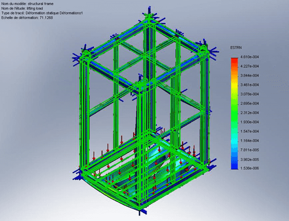Click legend value 3.461e-004
Image resolution: width=289 pixels, height=221 pixels.
(249, 85)
